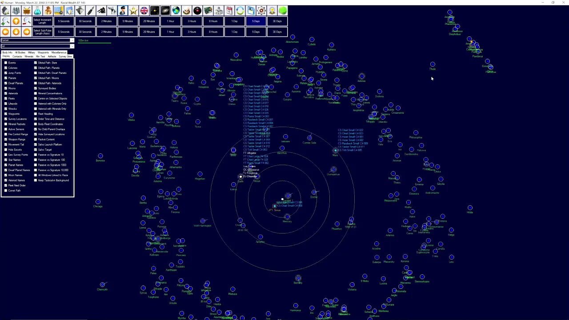Image resolution: width=569 pixels, height=320 pixels.
Task: Open the wealth money-bag toolbar icon
Action: 48,10
